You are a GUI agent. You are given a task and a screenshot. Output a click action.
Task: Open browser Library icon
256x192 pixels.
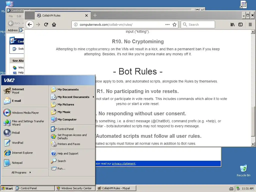pos(232,25)
